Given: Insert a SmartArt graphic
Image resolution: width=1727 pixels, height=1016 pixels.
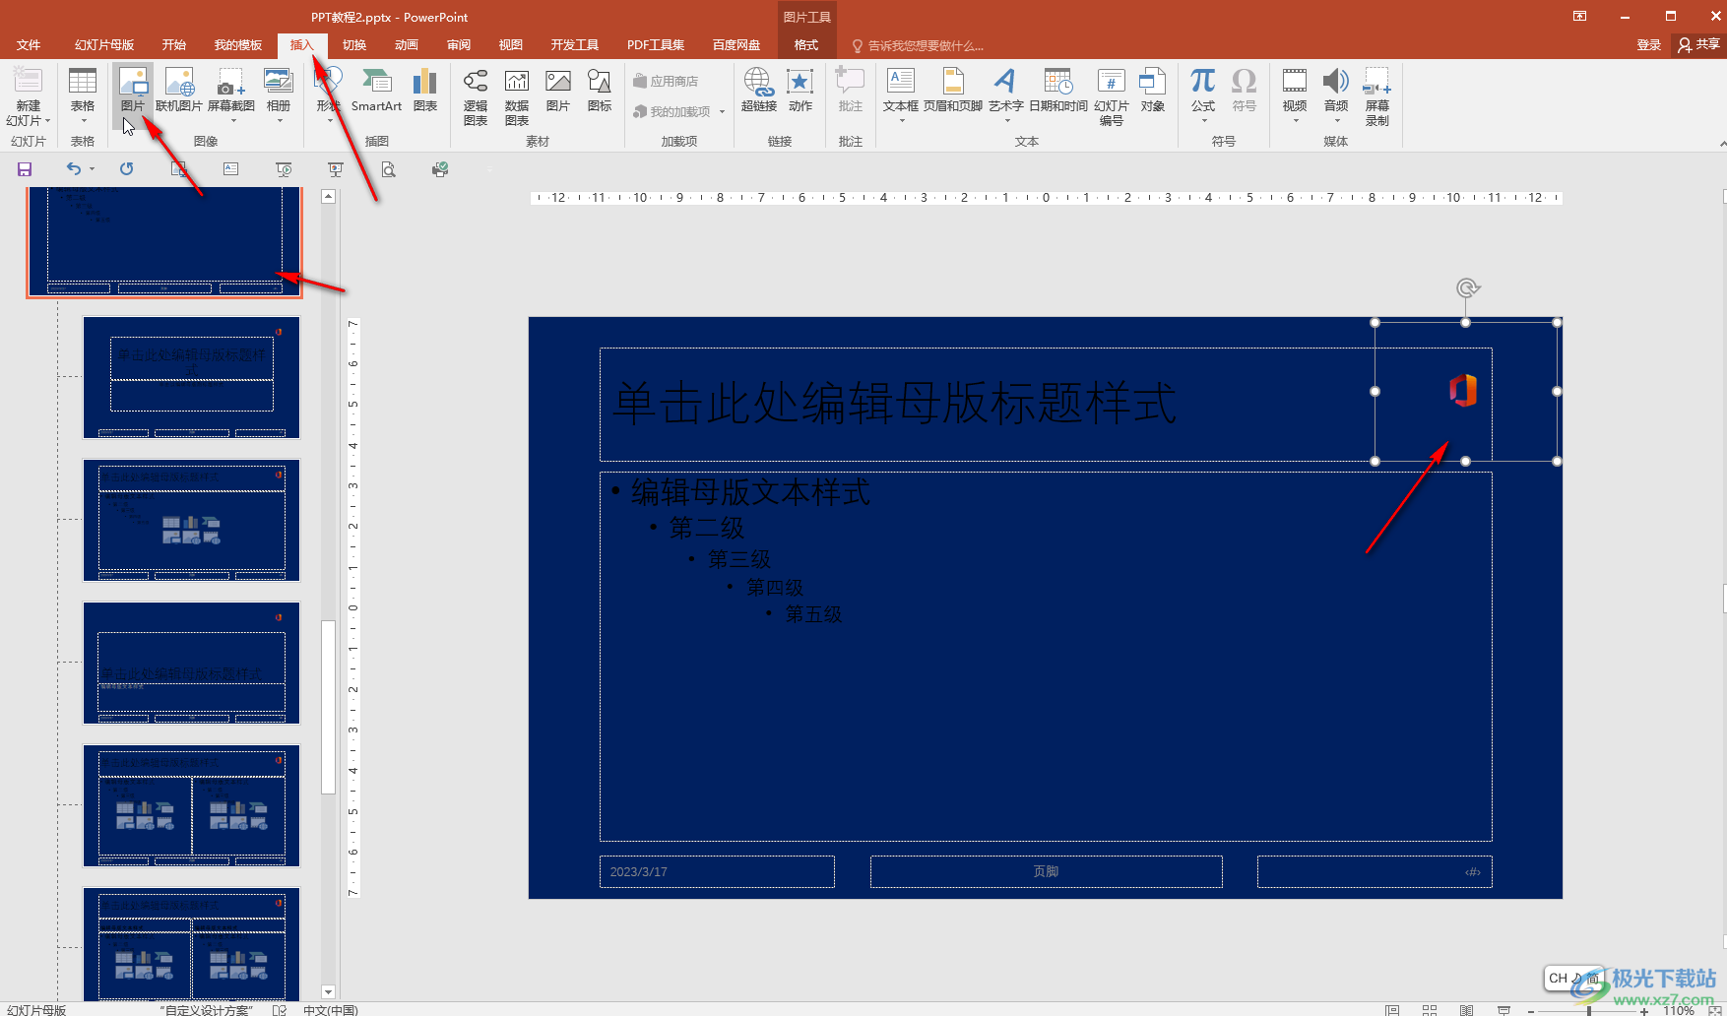Looking at the screenshot, I should pyautogui.click(x=376, y=91).
